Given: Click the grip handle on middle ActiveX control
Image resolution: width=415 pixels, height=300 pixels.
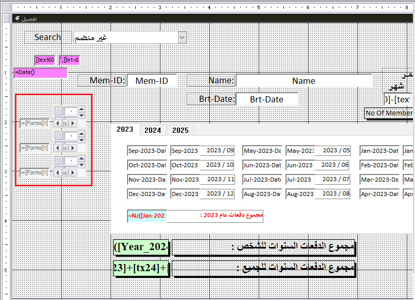Looking at the screenshot, I should 65,148.
